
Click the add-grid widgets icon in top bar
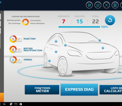[x=98, y=5]
